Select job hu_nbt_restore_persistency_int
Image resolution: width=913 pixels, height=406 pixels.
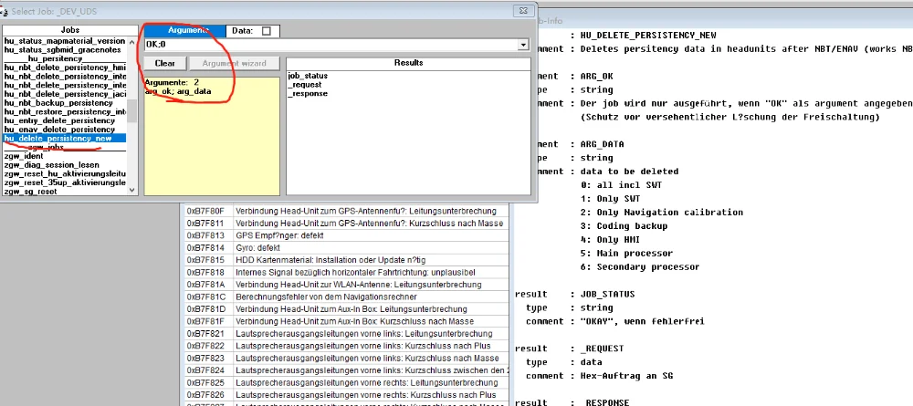[65, 111]
